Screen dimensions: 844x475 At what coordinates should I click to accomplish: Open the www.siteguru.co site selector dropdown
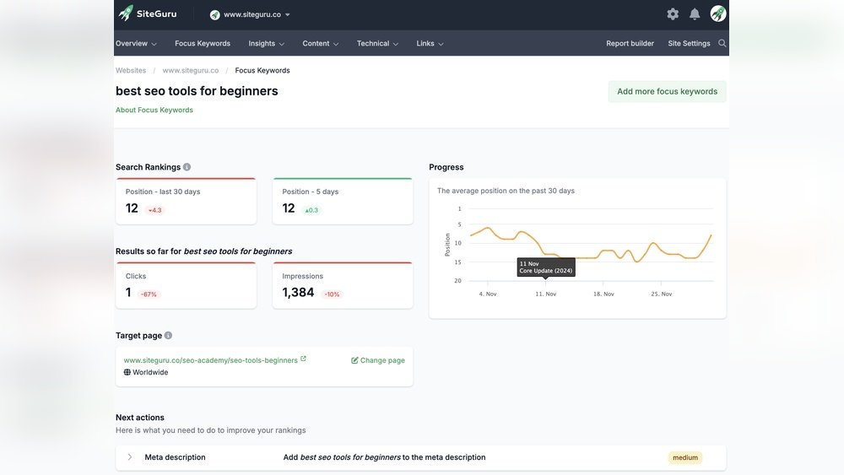251,14
